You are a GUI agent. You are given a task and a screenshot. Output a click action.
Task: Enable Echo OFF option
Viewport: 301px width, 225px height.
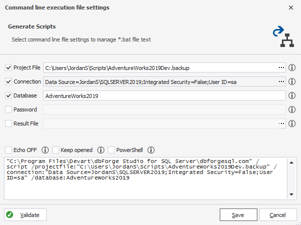coord(9,150)
